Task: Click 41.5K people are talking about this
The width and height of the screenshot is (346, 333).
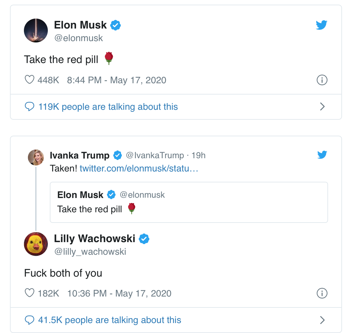Action: (109, 320)
